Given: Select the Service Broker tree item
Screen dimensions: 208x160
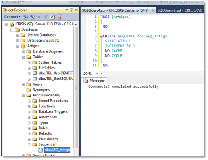Looking at the screenshot, I should click(44, 155).
